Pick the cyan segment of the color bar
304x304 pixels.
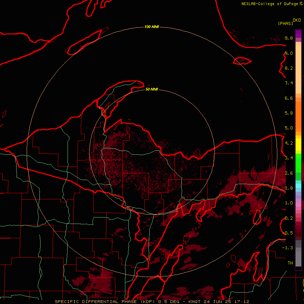(298, 186)
